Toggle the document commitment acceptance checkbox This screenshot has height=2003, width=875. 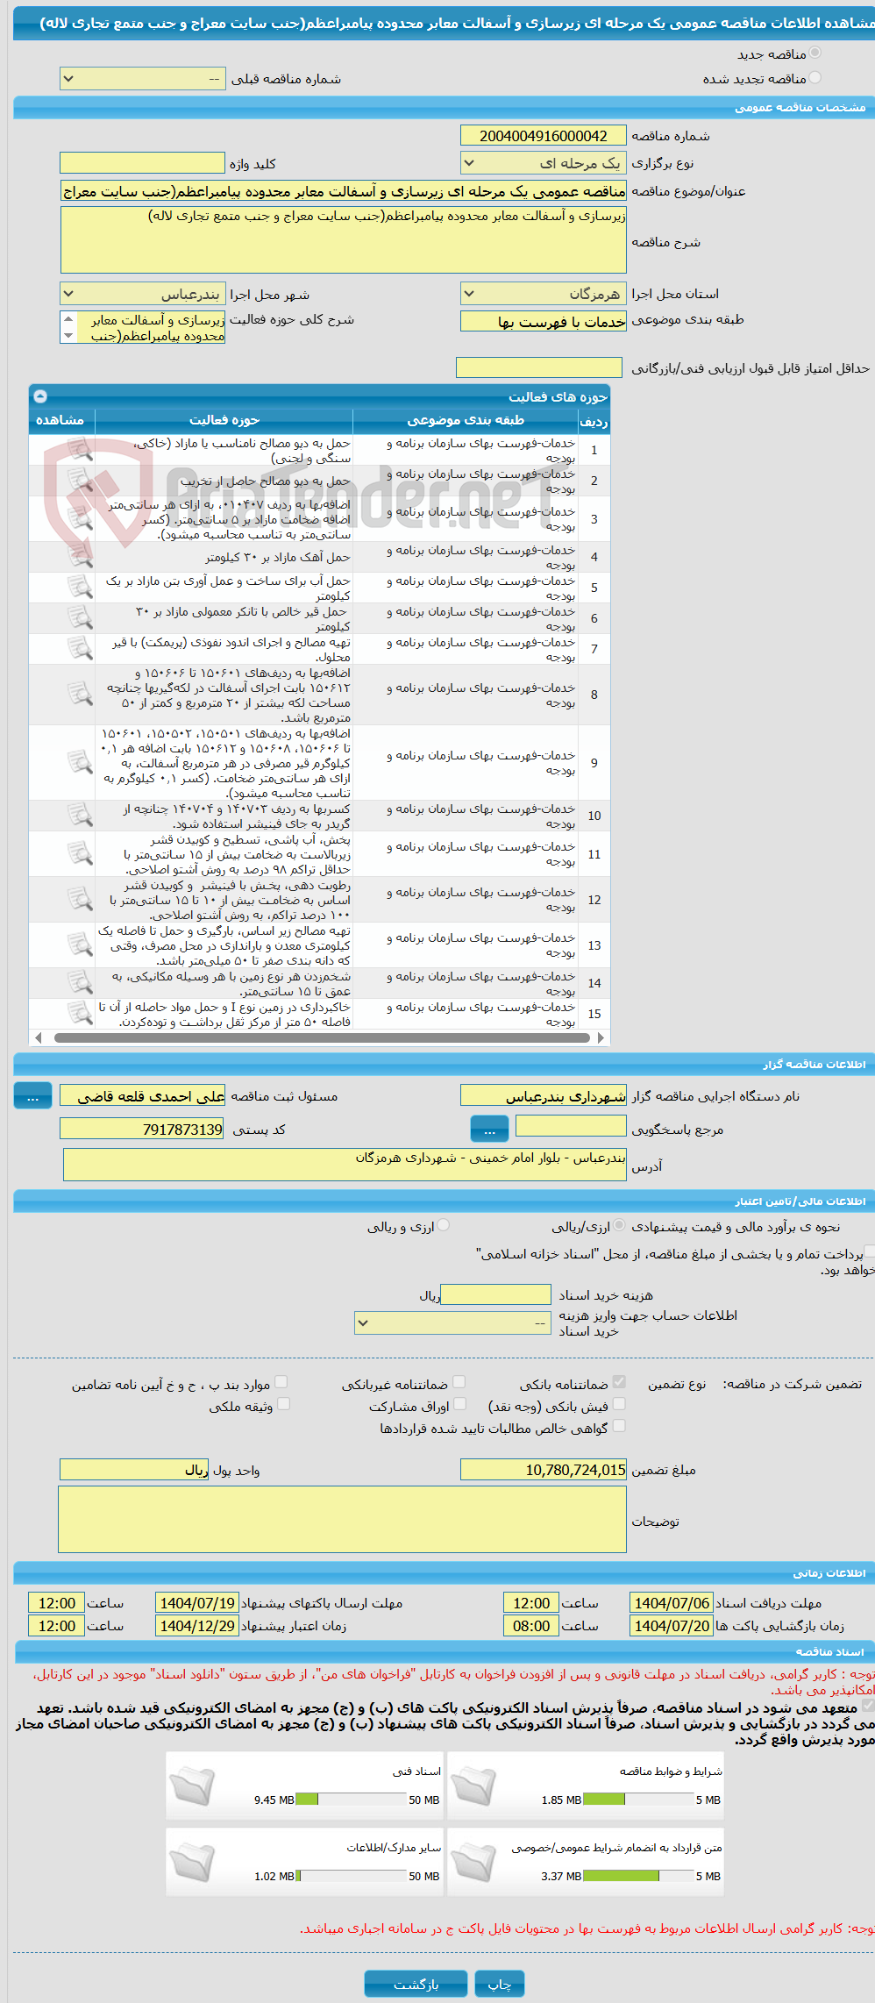pyautogui.click(x=868, y=1706)
